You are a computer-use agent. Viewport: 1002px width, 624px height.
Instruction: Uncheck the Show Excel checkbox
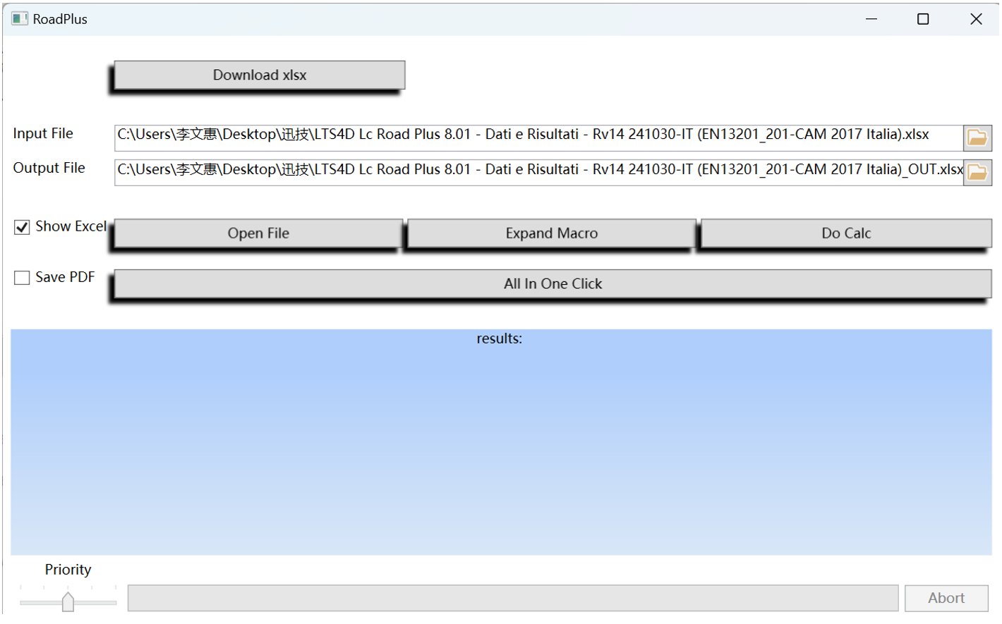[x=23, y=227]
